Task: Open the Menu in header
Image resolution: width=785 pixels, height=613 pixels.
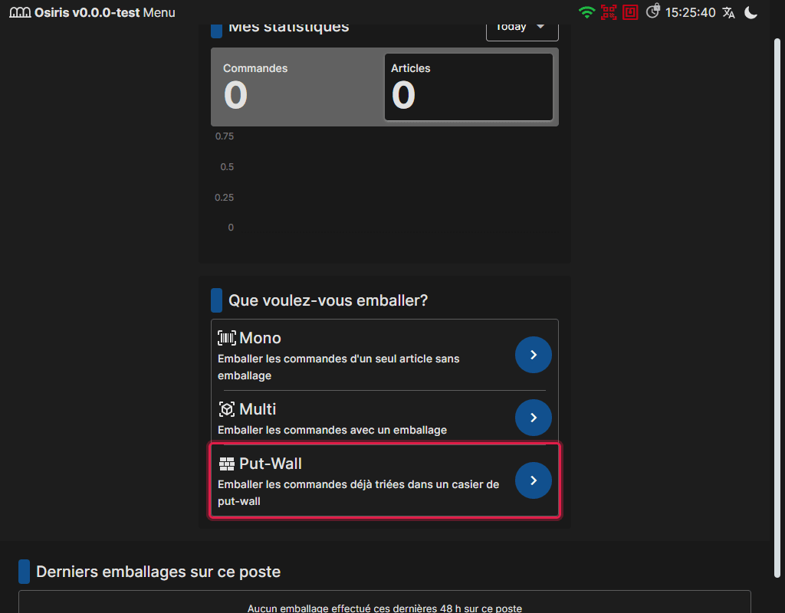Action: 159,12
